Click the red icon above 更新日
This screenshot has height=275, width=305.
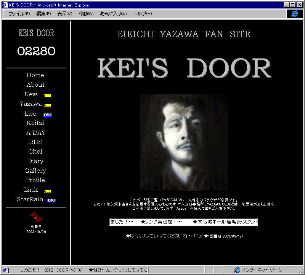(36, 216)
